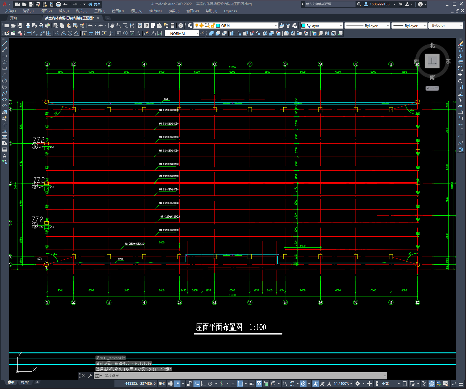The height and width of the screenshot is (389, 466).
Task: Select the Move tool in modify toolbar
Action: coord(460,75)
